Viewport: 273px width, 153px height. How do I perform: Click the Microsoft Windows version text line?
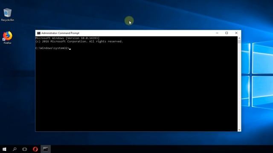tap(67, 38)
